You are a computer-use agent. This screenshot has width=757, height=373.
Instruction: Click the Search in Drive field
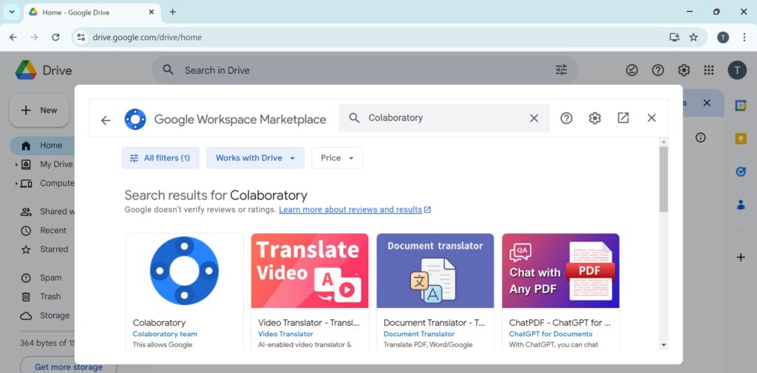364,70
